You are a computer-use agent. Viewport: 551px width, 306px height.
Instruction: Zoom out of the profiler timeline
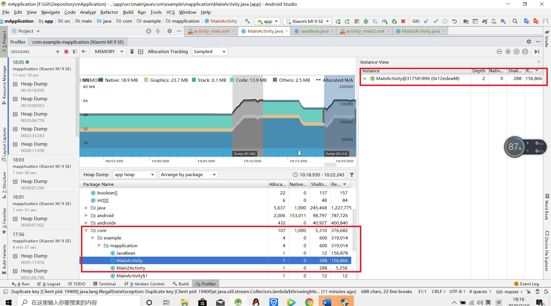click(x=499, y=52)
